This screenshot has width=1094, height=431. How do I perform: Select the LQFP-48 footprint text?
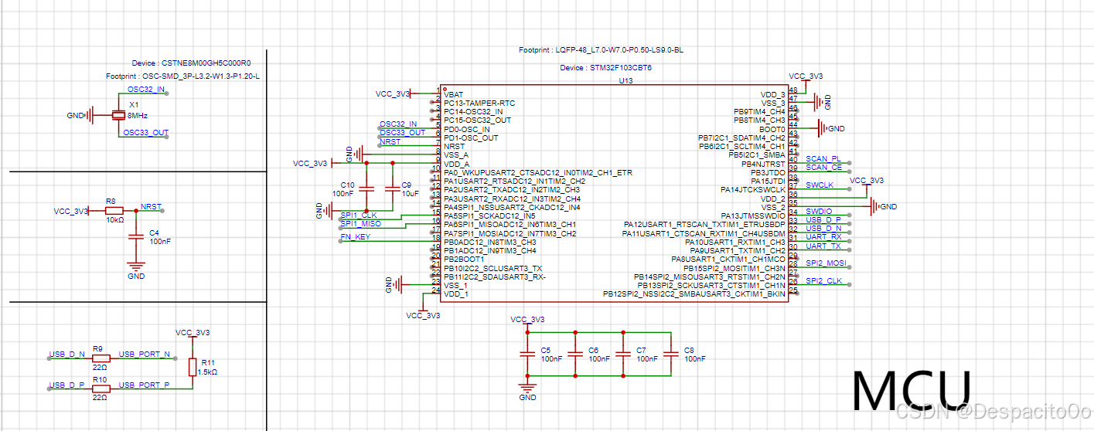click(601, 50)
